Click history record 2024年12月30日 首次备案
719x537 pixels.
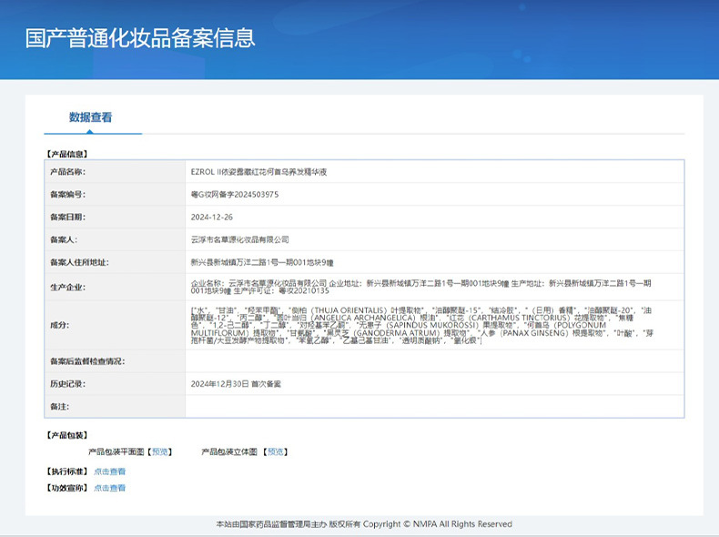(236, 384)
